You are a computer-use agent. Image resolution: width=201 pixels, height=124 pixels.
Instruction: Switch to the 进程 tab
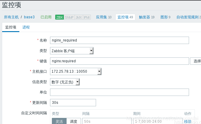26,27
